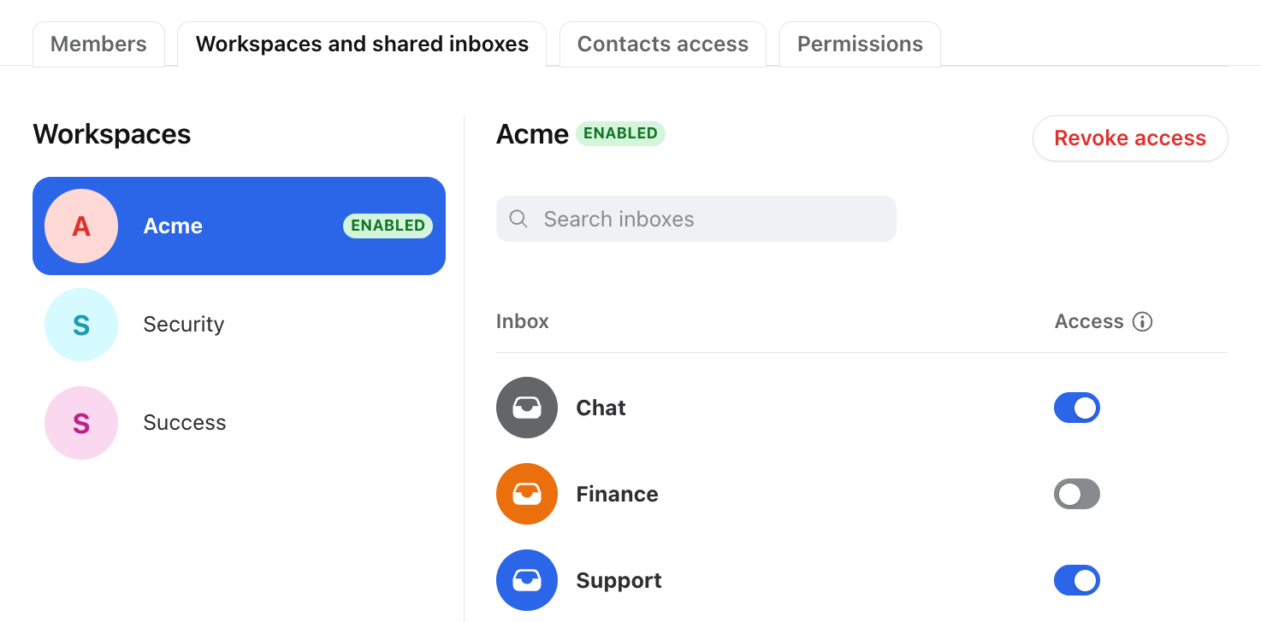
Task: Click the blue Support inbox icon
Action: tap(527, 580)
